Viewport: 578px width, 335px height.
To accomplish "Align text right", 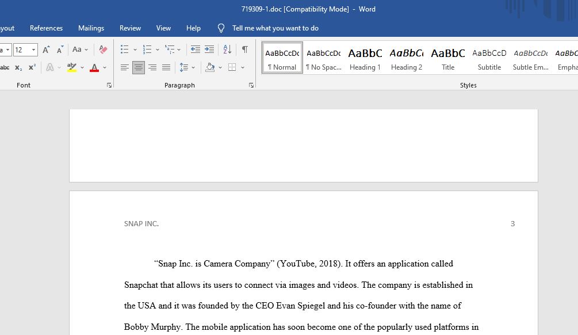I will click(152, 67).
